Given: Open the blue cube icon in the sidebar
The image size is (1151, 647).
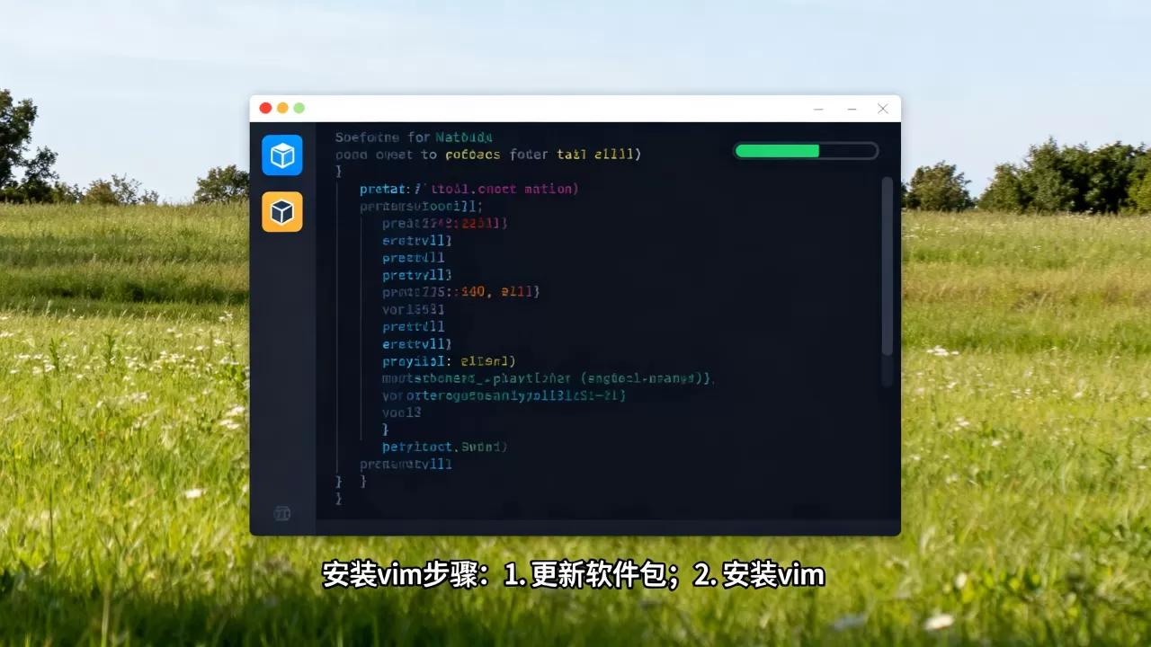Looking at the screenshot, I should click(282, 155).
